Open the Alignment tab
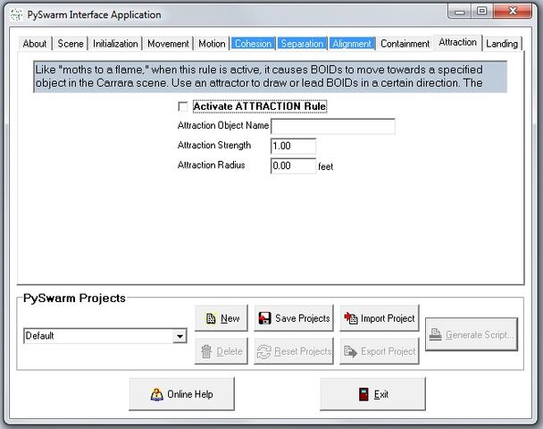 pyautogui.click(x=352, y=44)
